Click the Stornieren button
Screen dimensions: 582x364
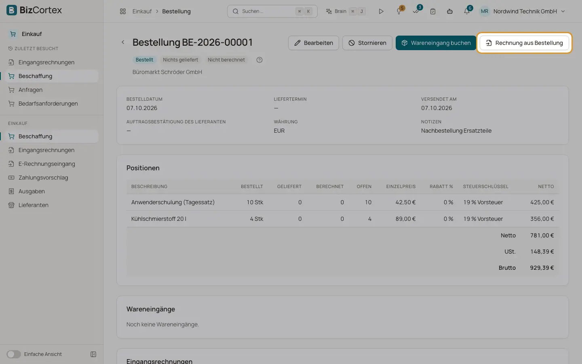pos(367,43)
